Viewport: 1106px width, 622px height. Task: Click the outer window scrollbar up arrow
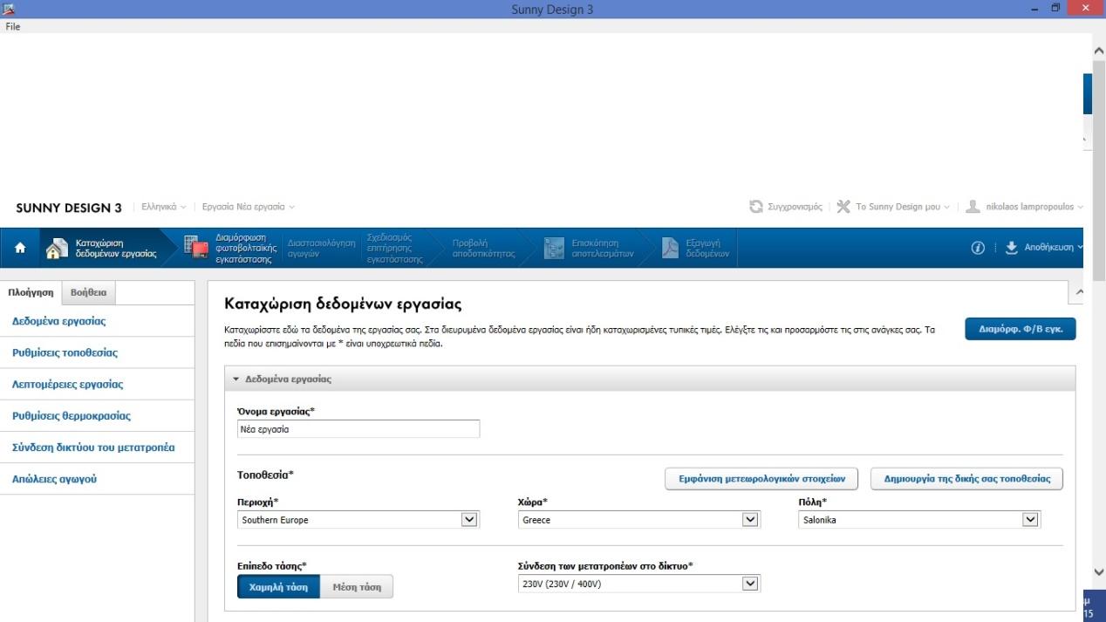(1098, 51)
